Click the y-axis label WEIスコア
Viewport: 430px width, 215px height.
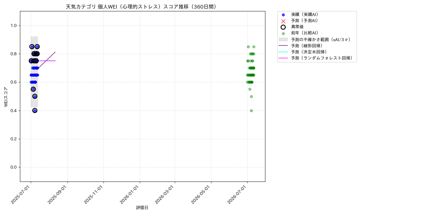pyautogui.click(x=6, y=97)
